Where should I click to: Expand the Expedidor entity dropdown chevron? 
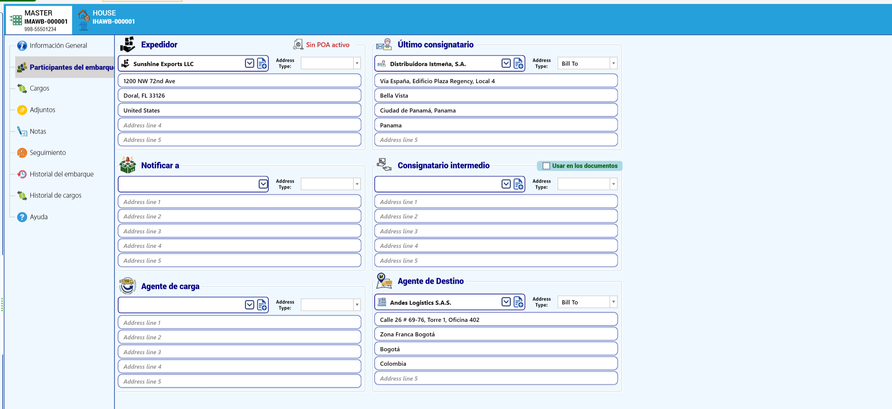[249, 64]
